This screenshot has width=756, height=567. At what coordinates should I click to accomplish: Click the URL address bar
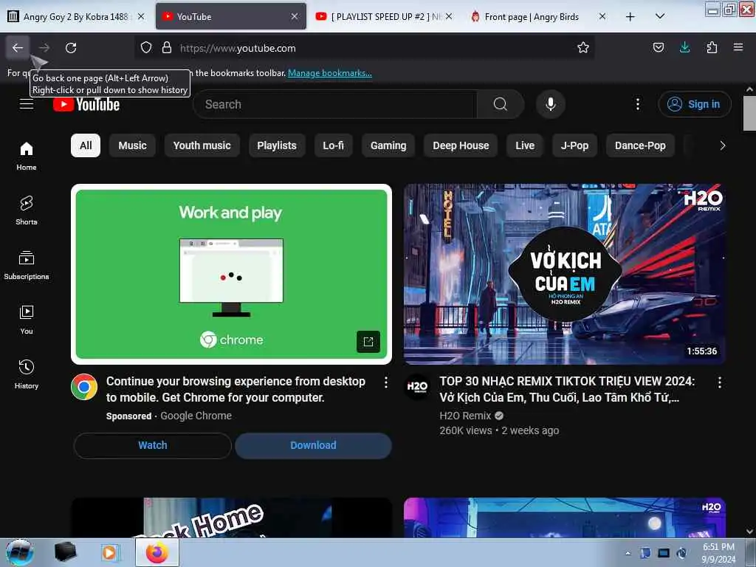364,48
